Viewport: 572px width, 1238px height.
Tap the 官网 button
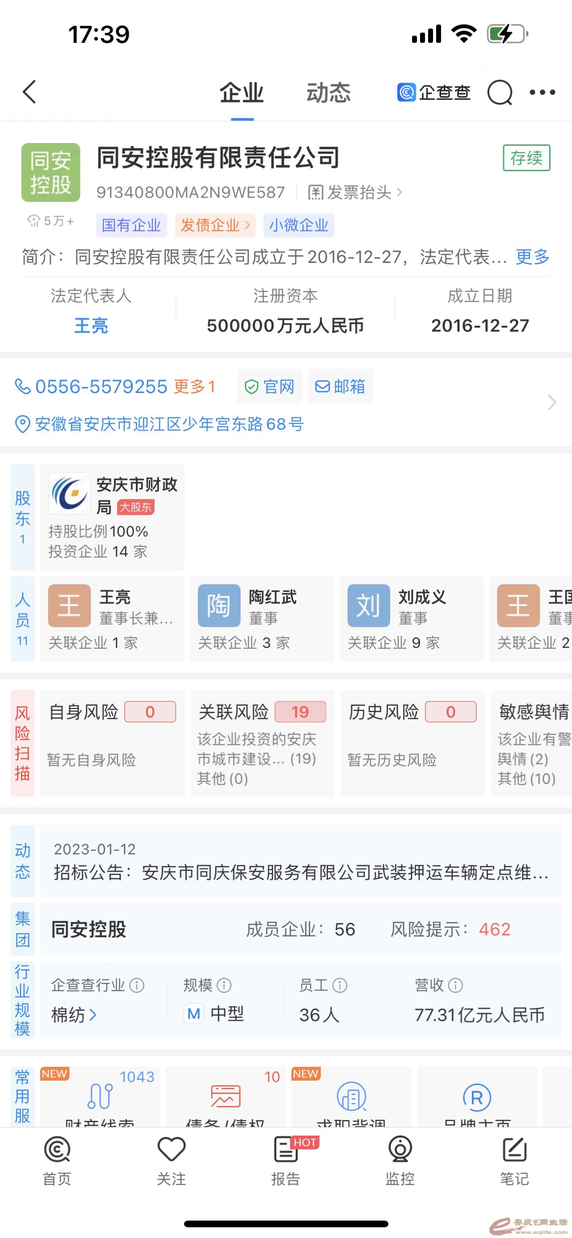pos(269,386)
